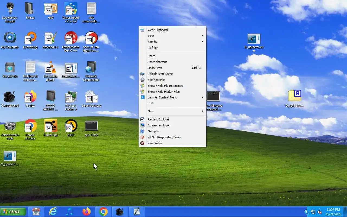Screen dimensions: 347x217
Task: Expand the New submenu
Action: tap(172, 111)
